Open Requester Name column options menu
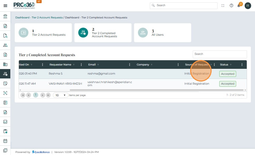 81,65
